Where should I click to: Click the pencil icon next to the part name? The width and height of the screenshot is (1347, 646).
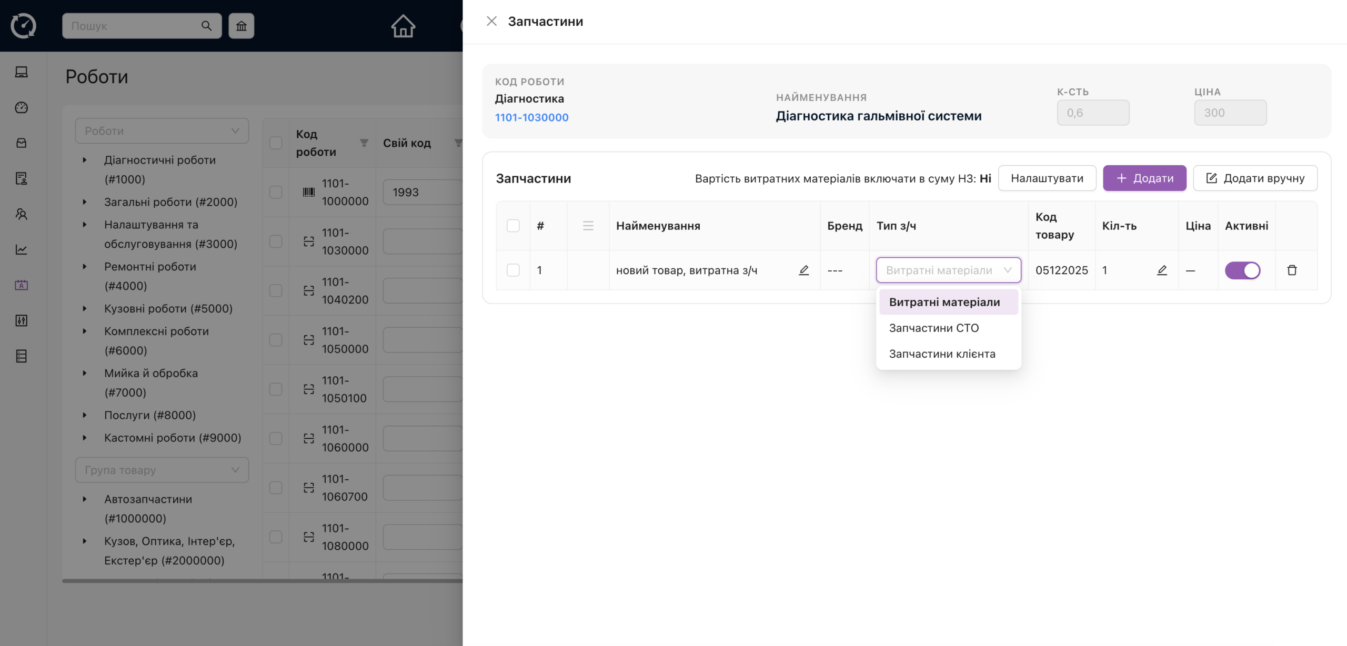click(x=803, y=270)
